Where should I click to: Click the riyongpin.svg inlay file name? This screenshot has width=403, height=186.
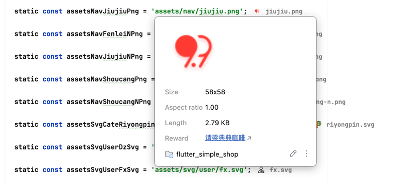350,125
